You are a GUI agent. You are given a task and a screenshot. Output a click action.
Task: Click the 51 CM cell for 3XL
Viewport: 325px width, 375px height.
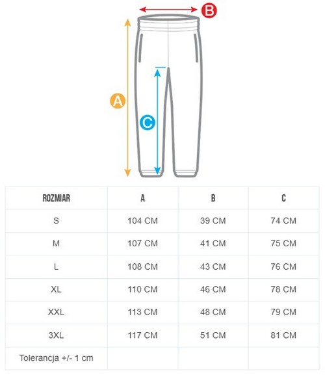[213, 335]
